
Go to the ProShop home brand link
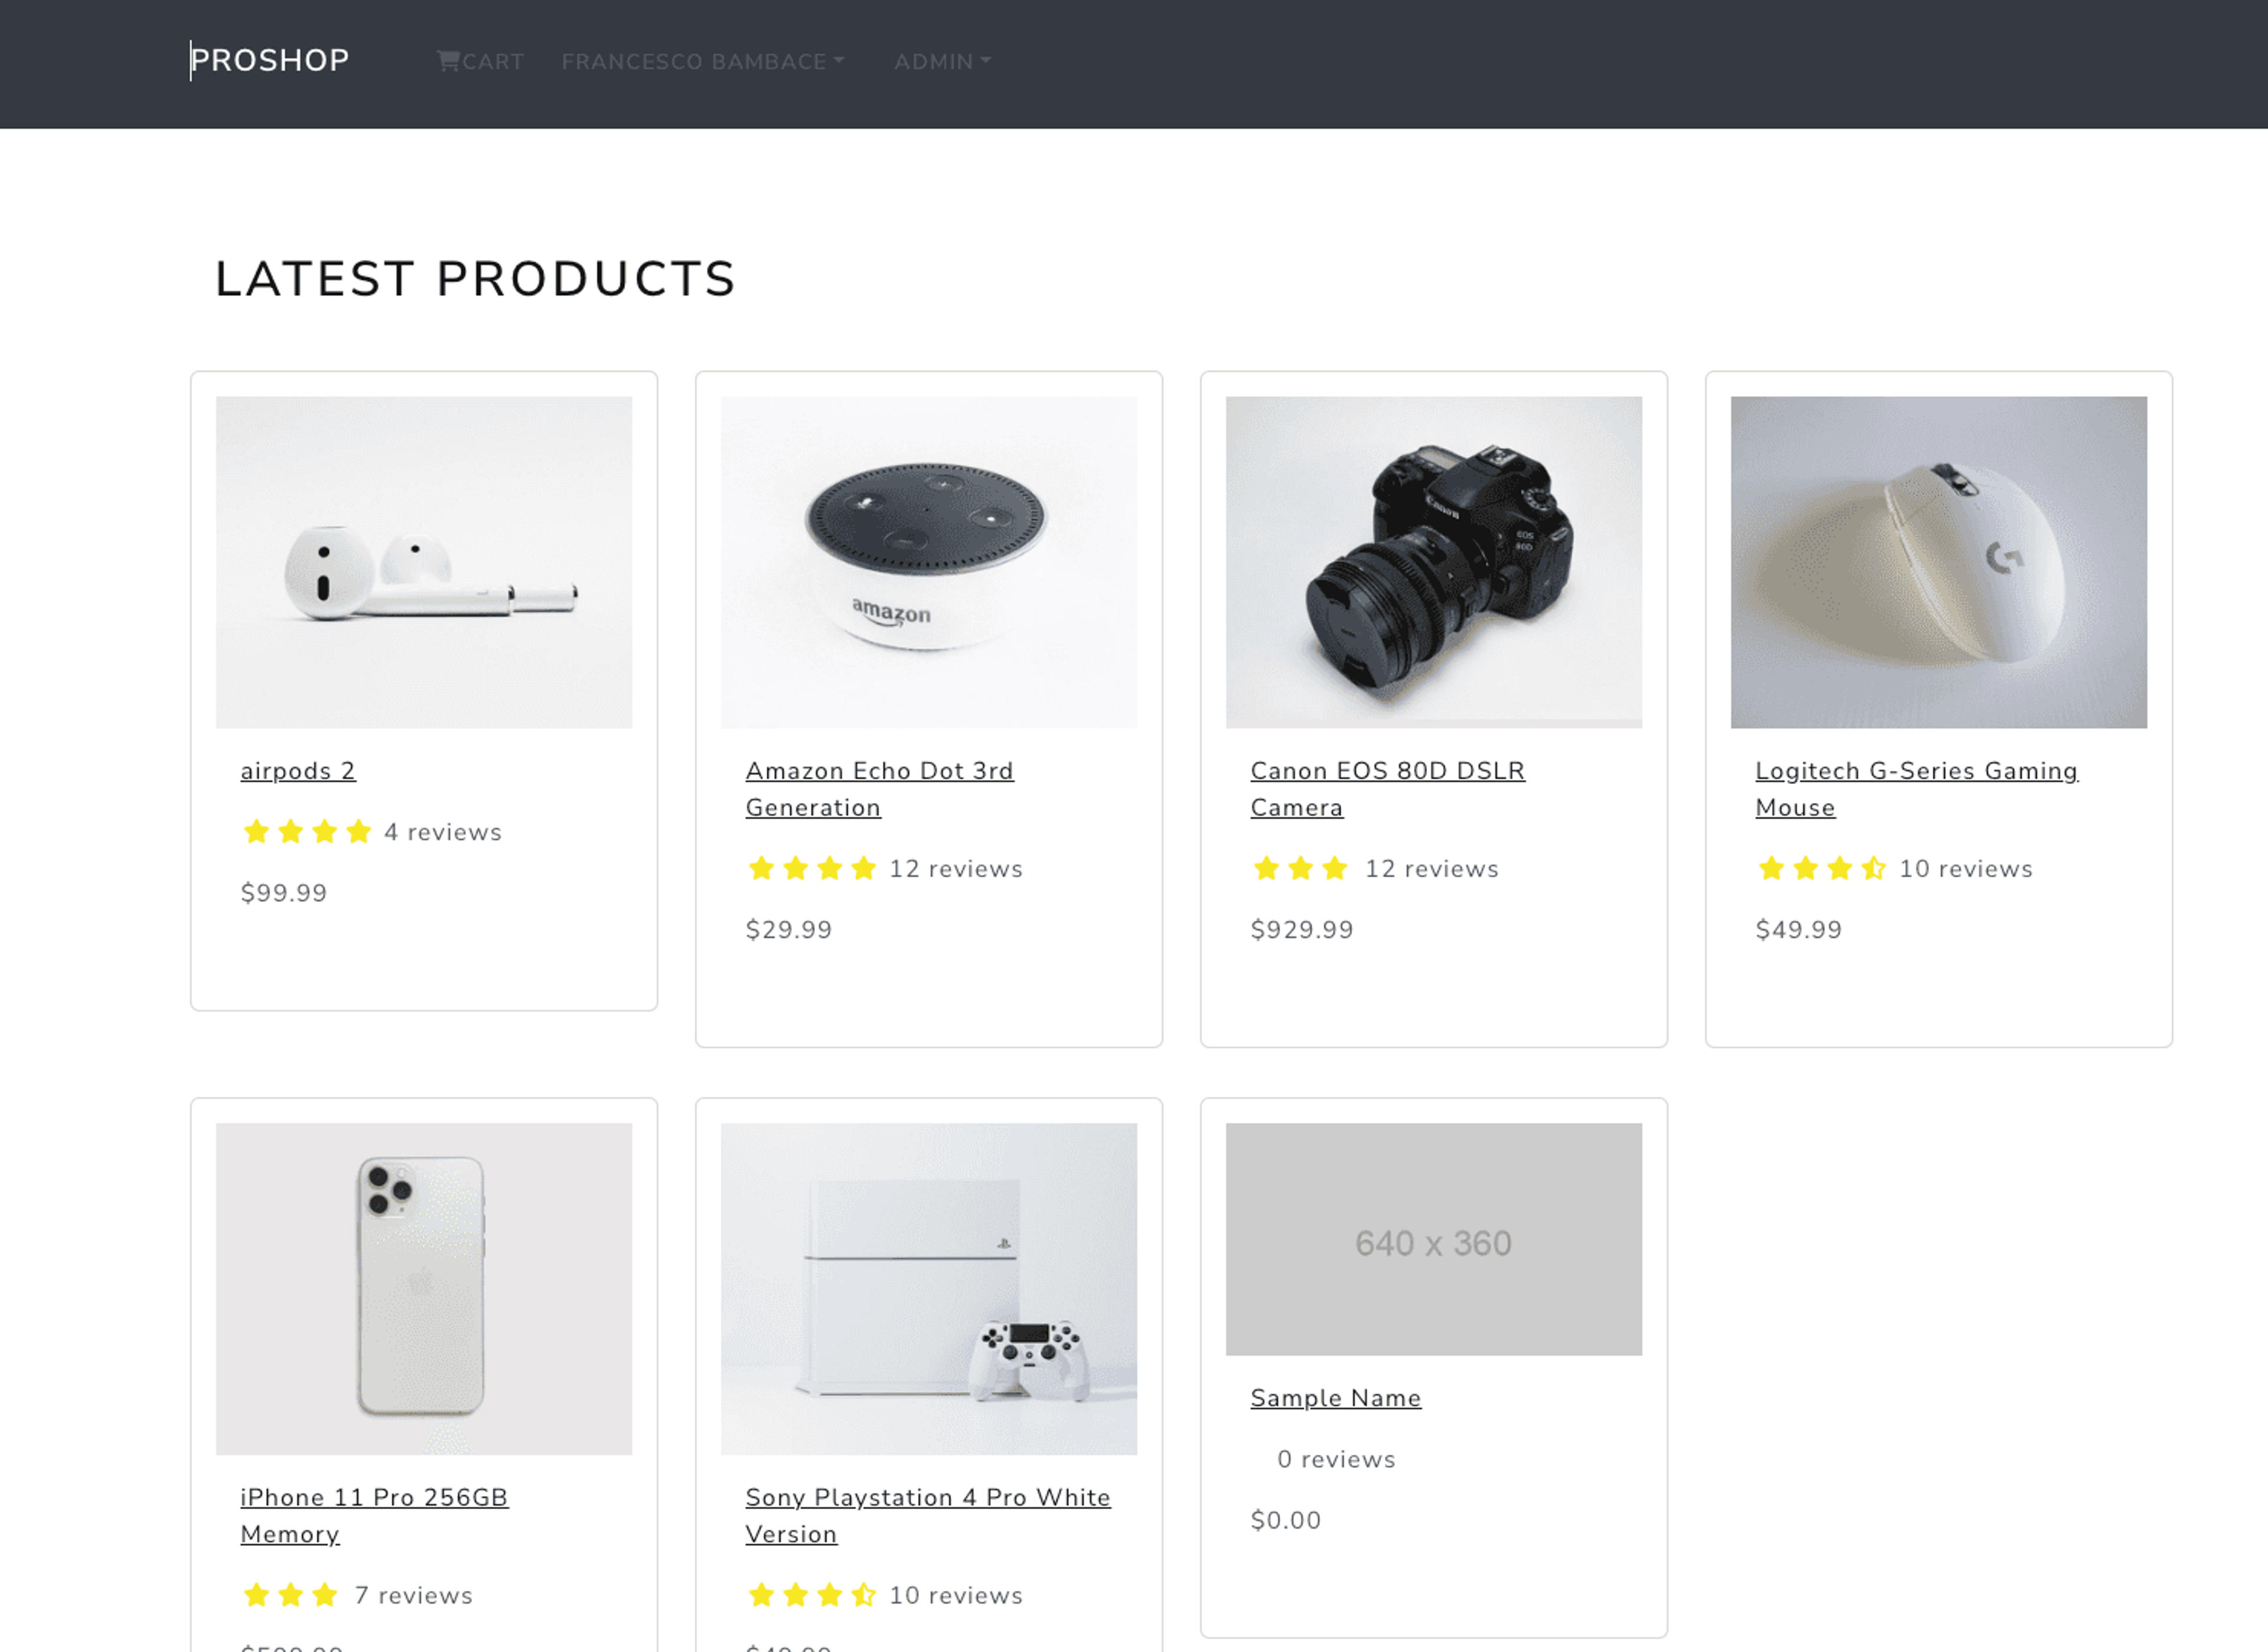coord(270,60)
